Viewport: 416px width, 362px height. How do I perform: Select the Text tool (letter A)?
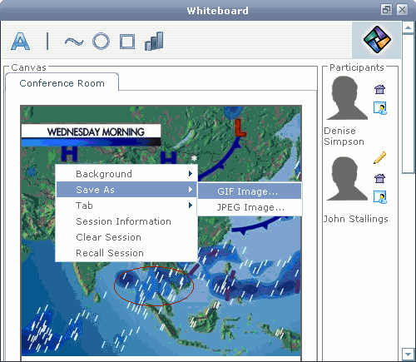click(21, 41)
